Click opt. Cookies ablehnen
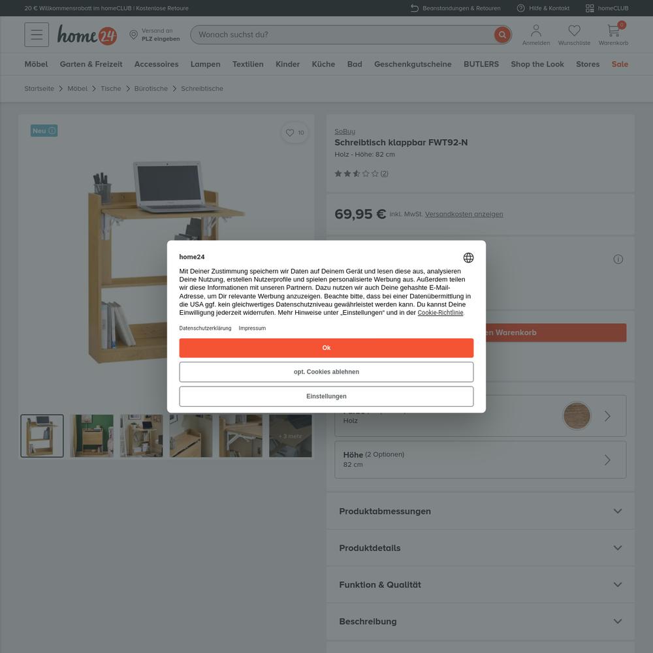This screenshot has height=653, width=653. 326,372
